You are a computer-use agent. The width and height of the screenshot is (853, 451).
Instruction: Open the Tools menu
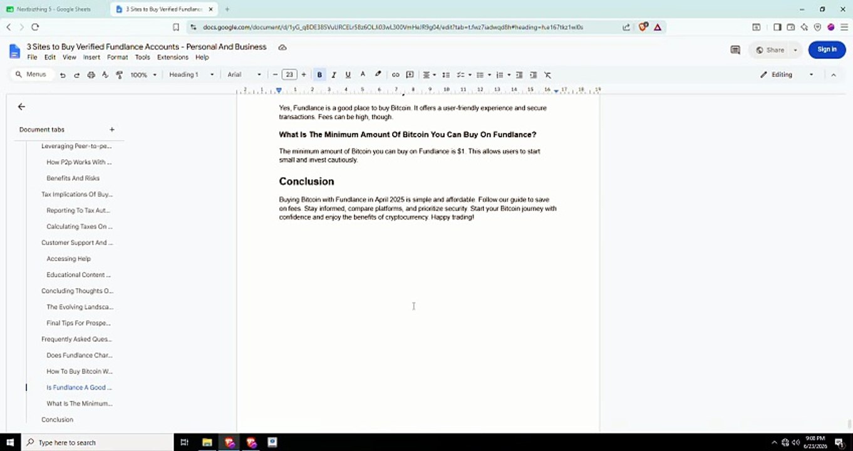143,57
